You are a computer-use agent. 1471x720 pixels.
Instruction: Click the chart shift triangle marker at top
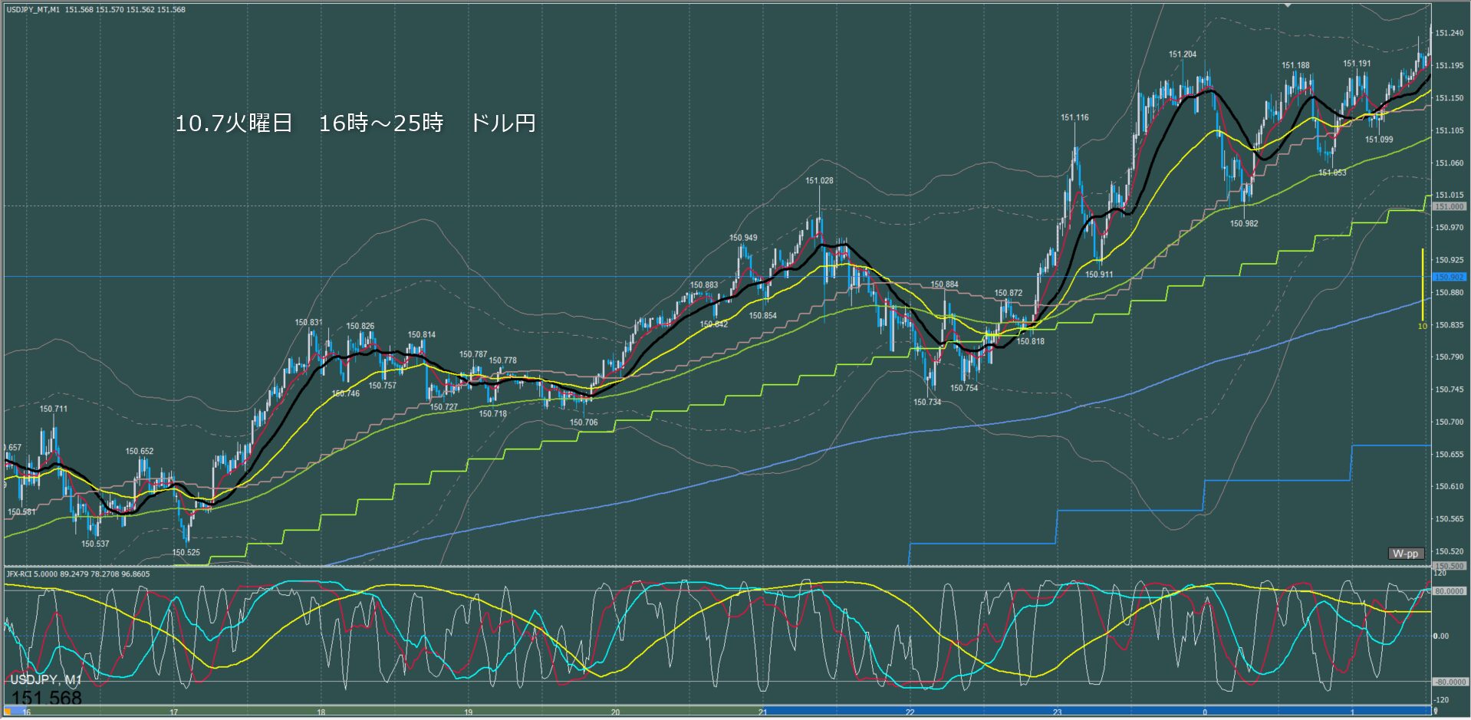point(1288,5)
